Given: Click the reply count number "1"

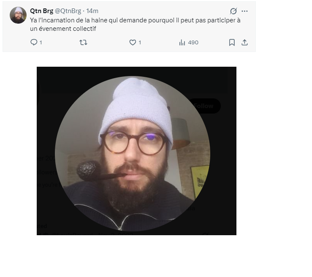Looking at the screenshot, I should click(x=41, y=43).
